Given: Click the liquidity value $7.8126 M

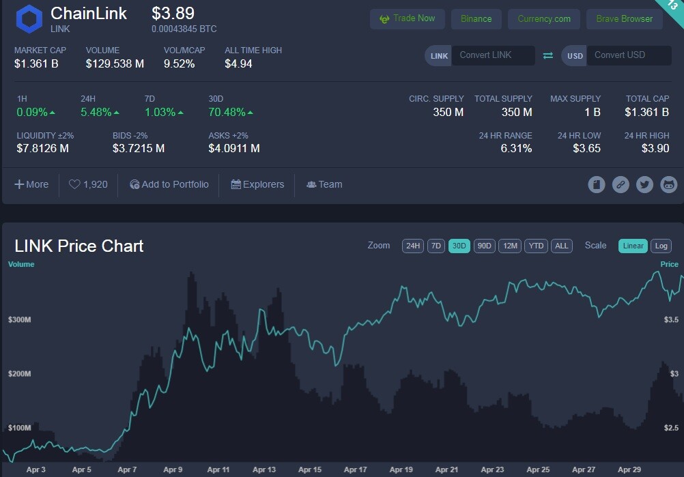Looking at the screenshot, I should [43, 148].
